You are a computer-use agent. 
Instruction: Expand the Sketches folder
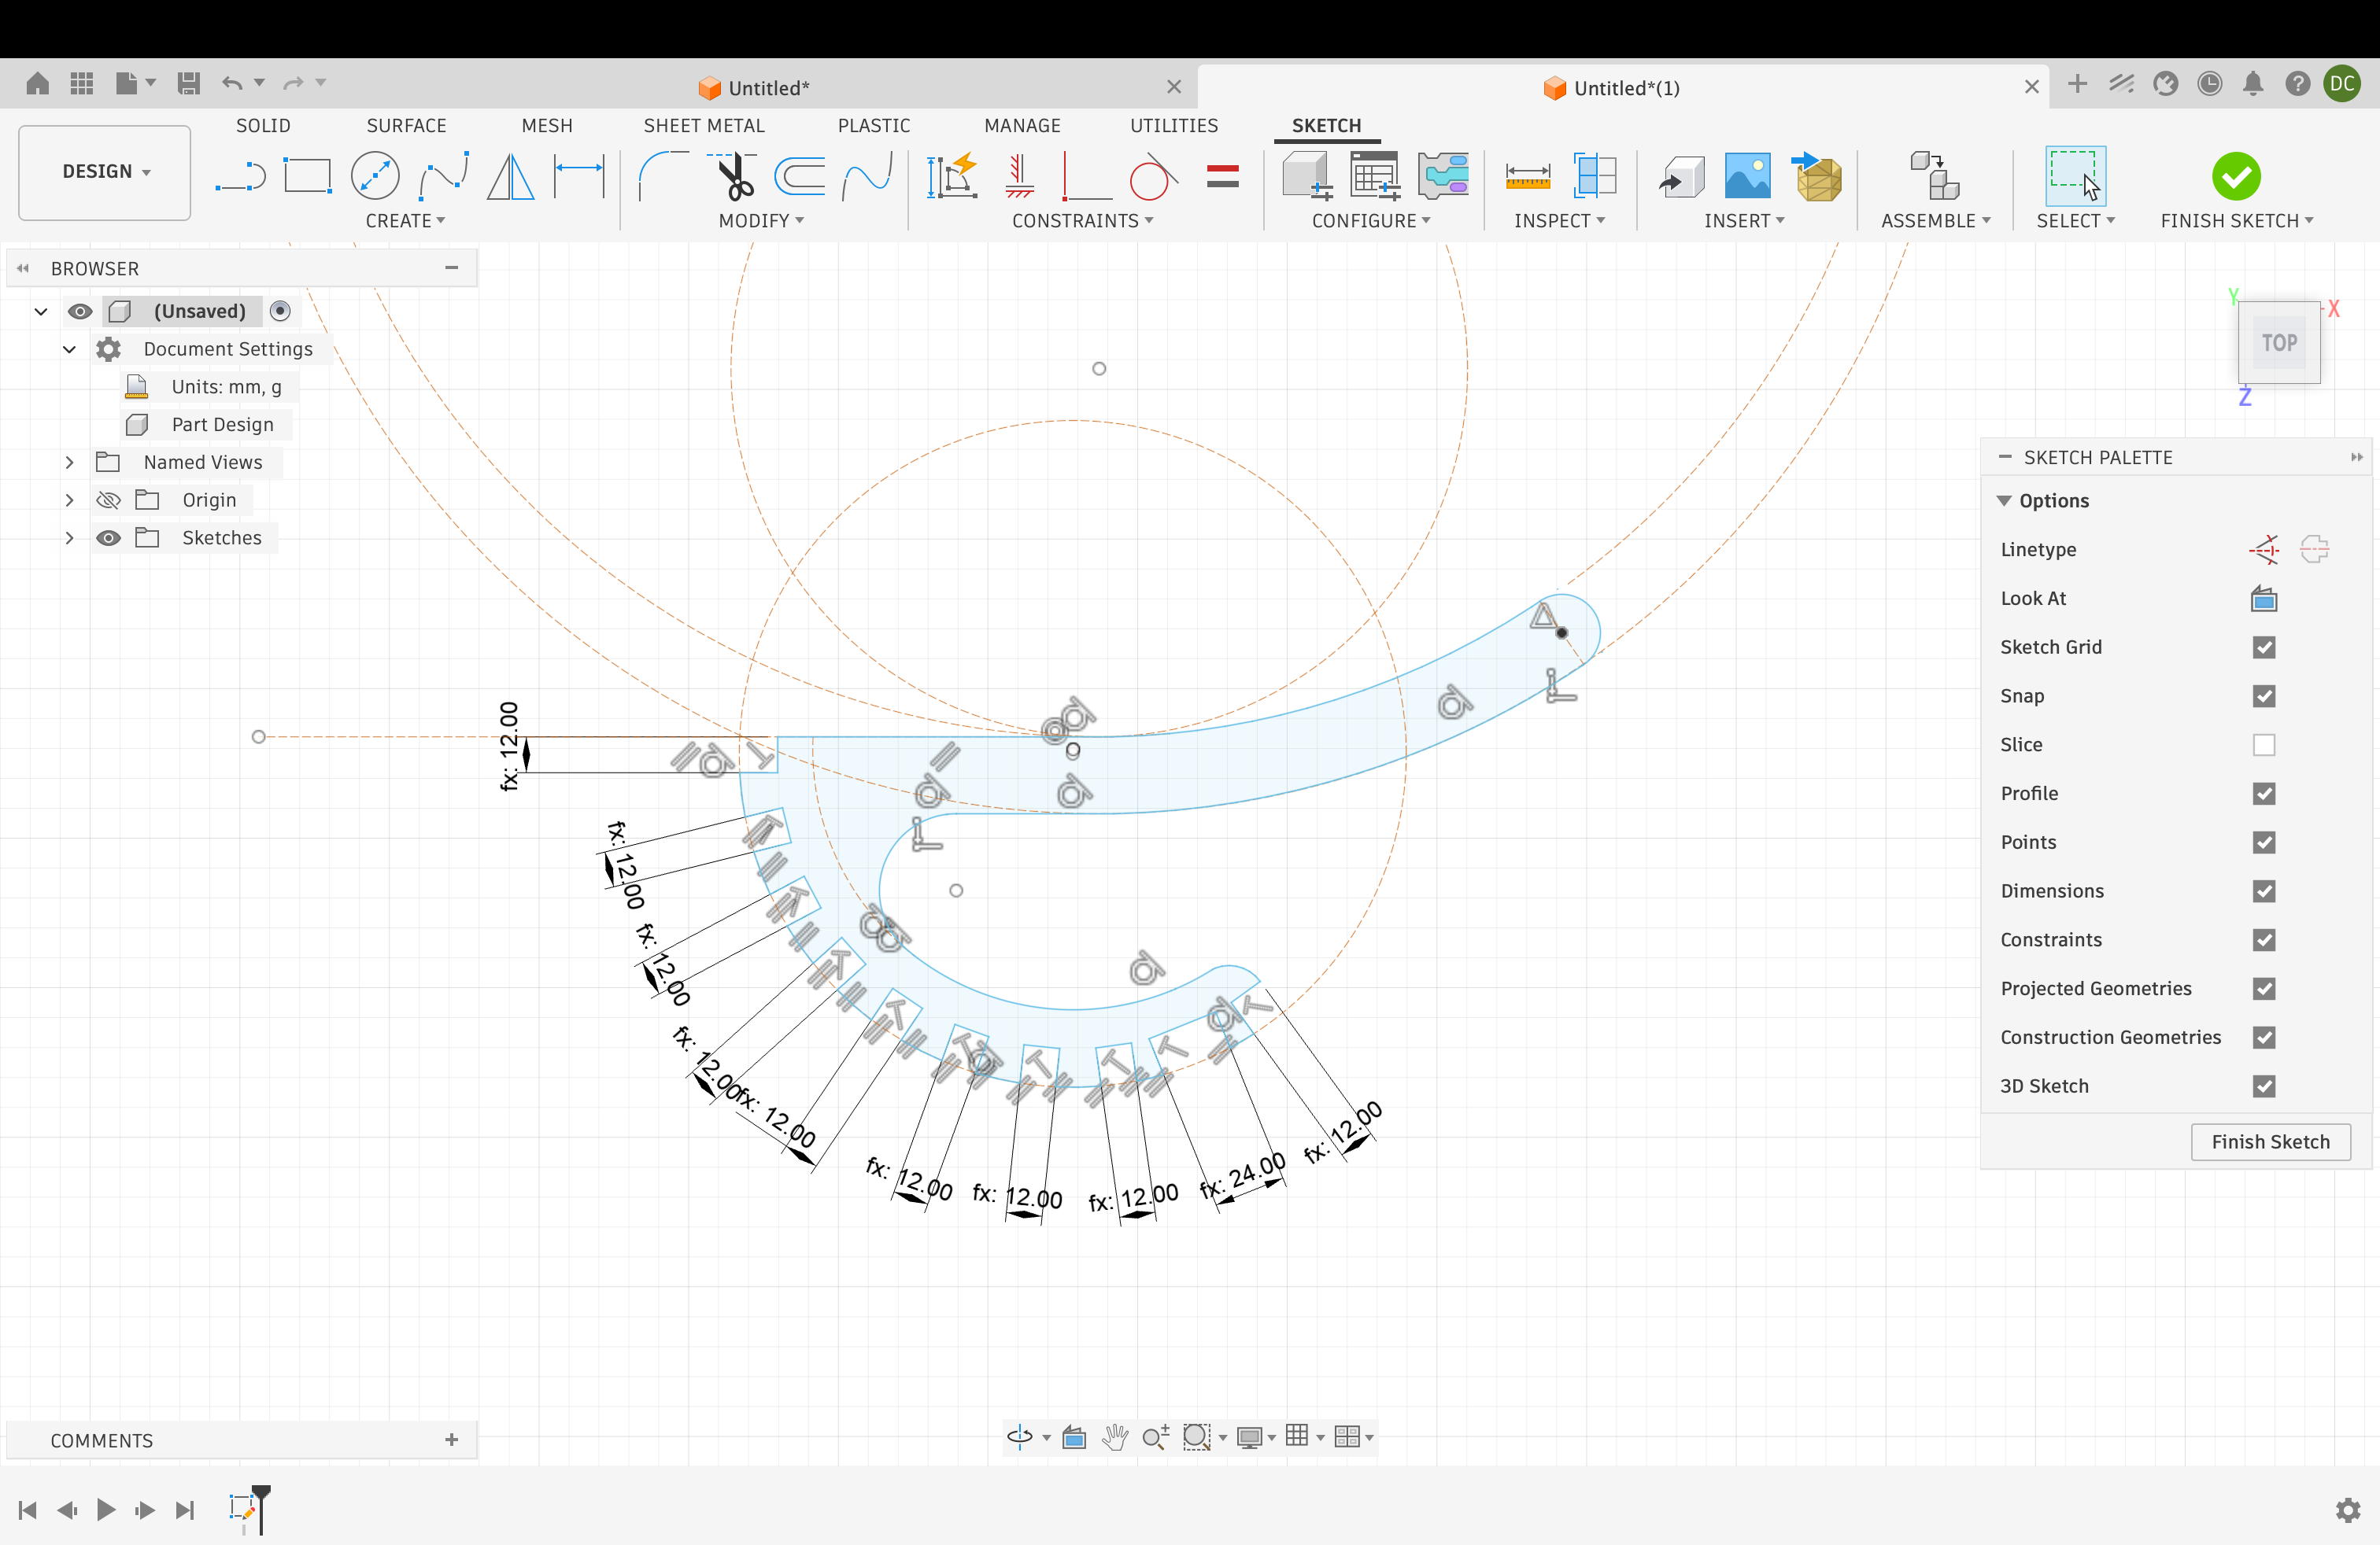[69, 537]
